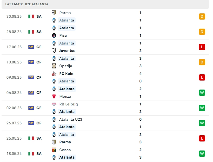The width and height of the screenshot is (213, 162).
Task: Click the Opatija club crest icon
Action: pyautogui.click(x=54, y=66)
